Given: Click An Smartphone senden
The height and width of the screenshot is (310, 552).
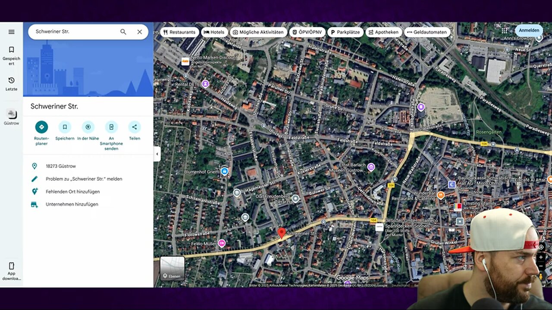Looking at the screenshot, I should click(x=111, y=136).
